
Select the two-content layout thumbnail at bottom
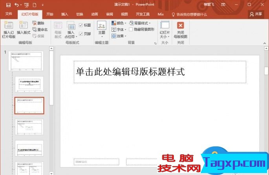29,168
